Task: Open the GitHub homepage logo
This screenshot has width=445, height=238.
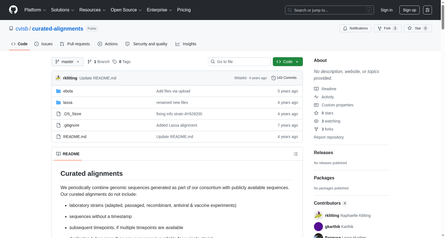Action: point(13,10)
